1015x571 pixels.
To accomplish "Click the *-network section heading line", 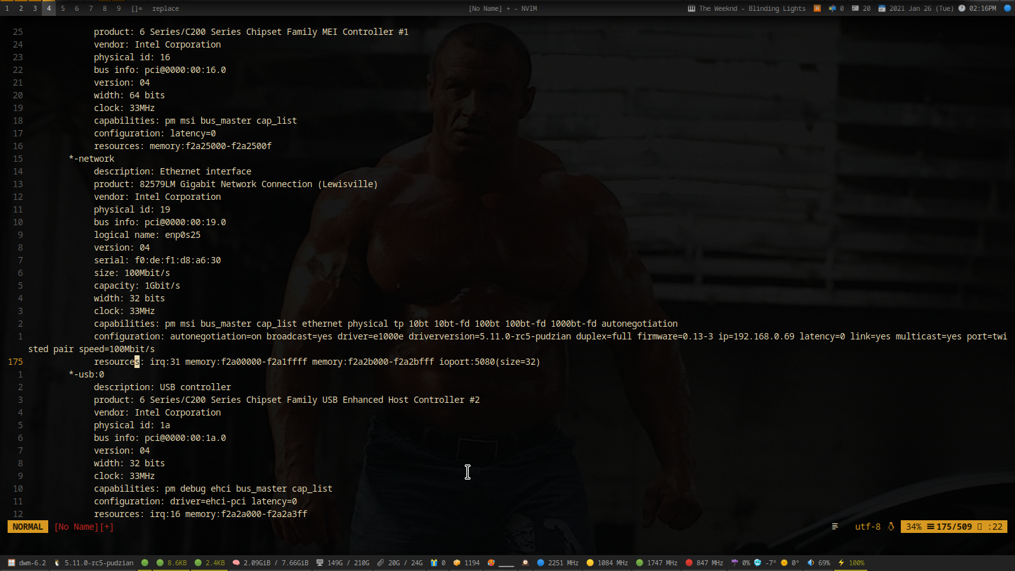I will point(91,159).
